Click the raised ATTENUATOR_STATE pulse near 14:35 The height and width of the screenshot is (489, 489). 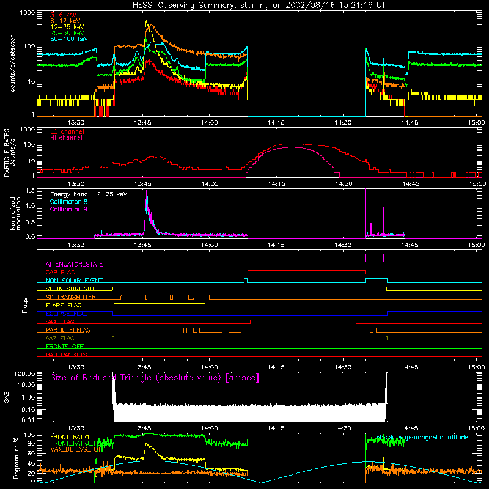[374, 254]
